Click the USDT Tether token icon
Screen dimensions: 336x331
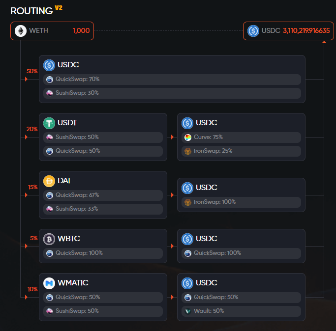pos(49,123)
